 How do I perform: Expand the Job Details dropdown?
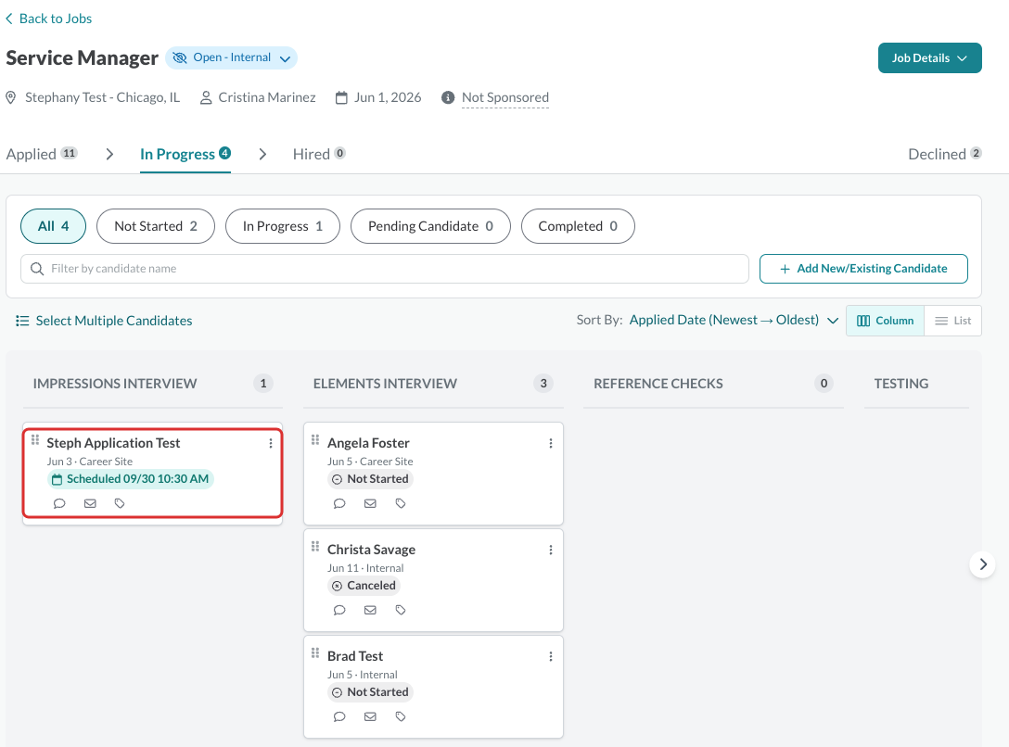click(930, 57)
